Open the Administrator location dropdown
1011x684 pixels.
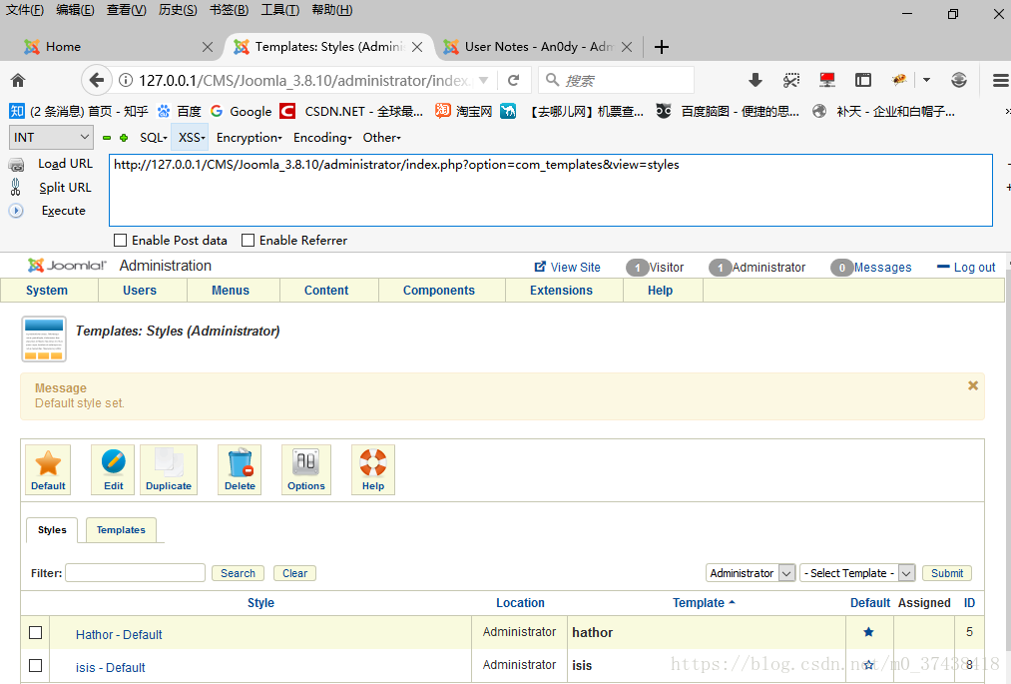click(751, 573)
